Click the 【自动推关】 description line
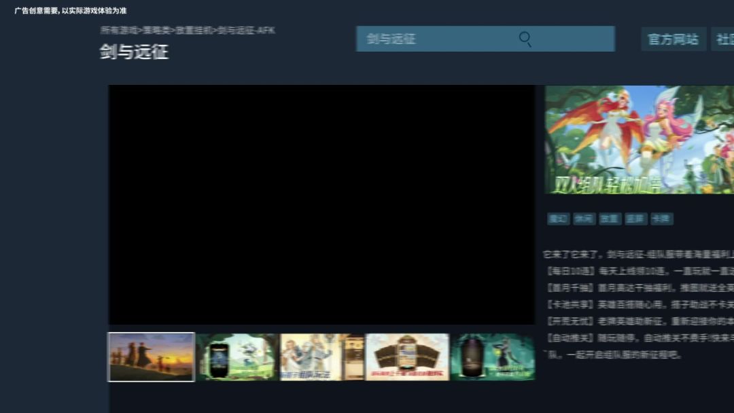Screen dimensions: 734x413 (640, 337)
